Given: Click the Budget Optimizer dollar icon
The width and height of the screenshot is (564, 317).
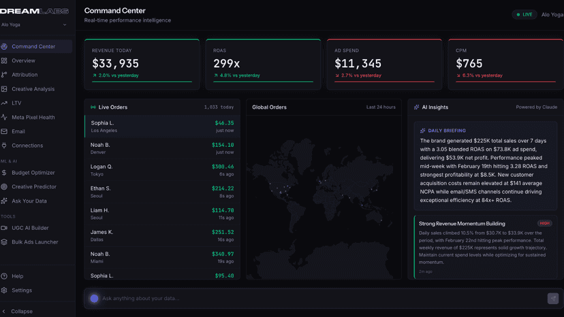Looking at the screenshot, I should [x=4, y=173].
